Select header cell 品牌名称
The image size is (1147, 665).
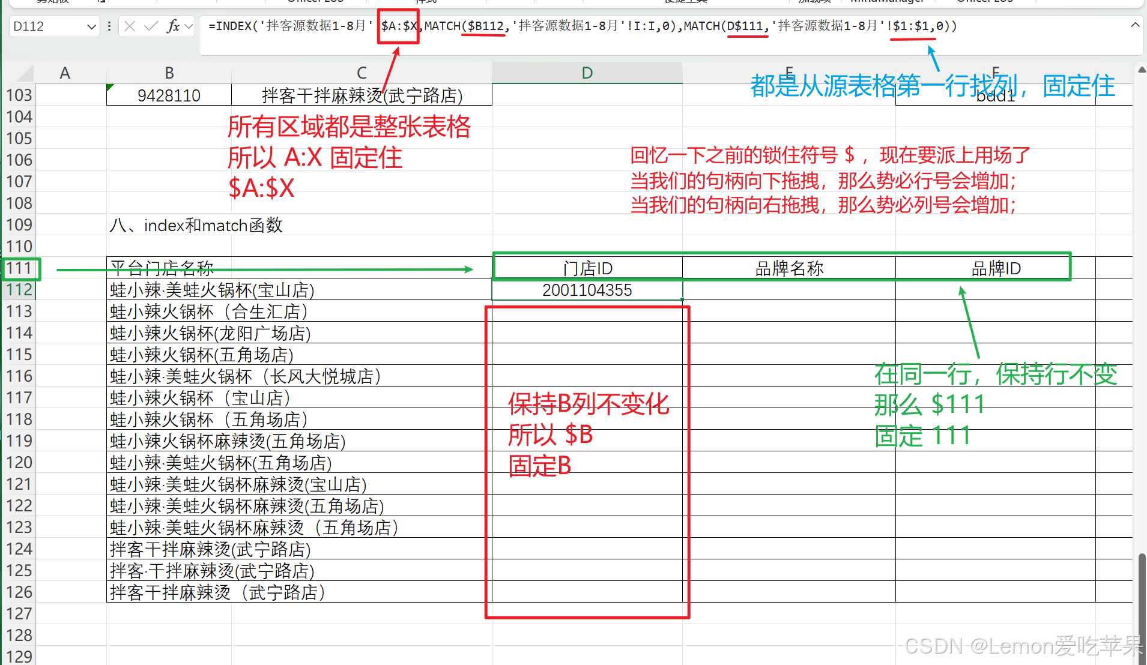click(x=789, y=268)
